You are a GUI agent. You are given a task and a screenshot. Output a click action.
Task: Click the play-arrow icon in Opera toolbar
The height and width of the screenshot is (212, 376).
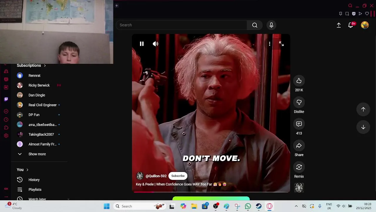[360, 14]
